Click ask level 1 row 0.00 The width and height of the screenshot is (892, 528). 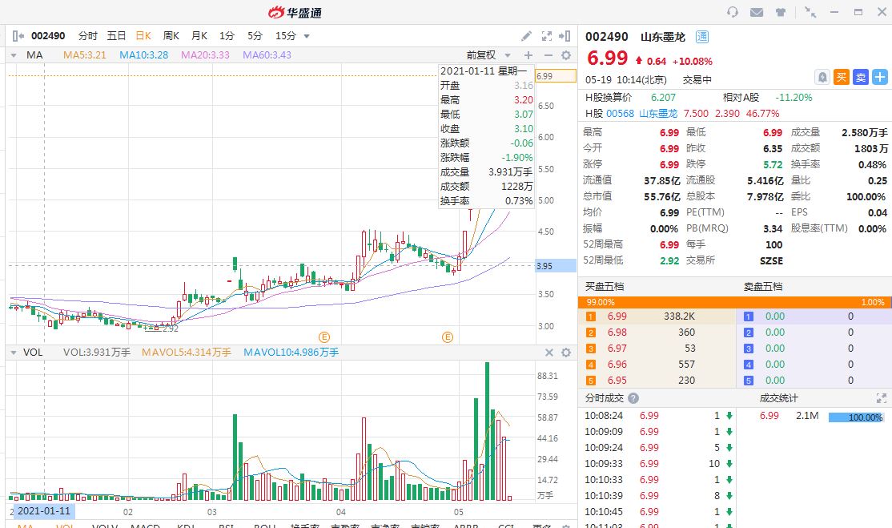pyautogui.click(x=814, y=316)
